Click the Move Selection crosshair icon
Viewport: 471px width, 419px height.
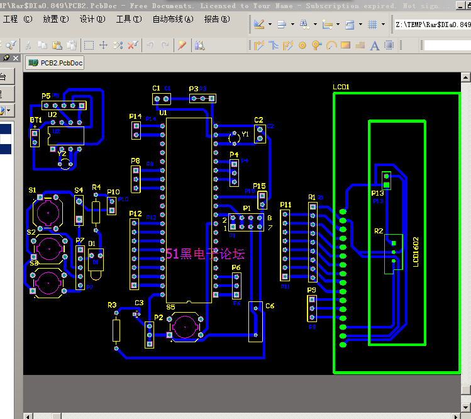point(104,45)
